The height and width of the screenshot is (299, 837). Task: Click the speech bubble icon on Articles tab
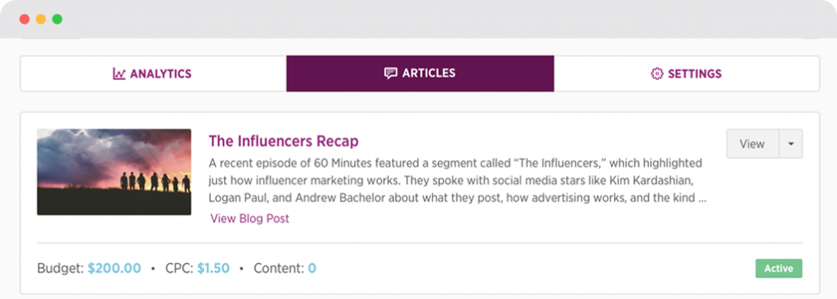click(391, 74)
